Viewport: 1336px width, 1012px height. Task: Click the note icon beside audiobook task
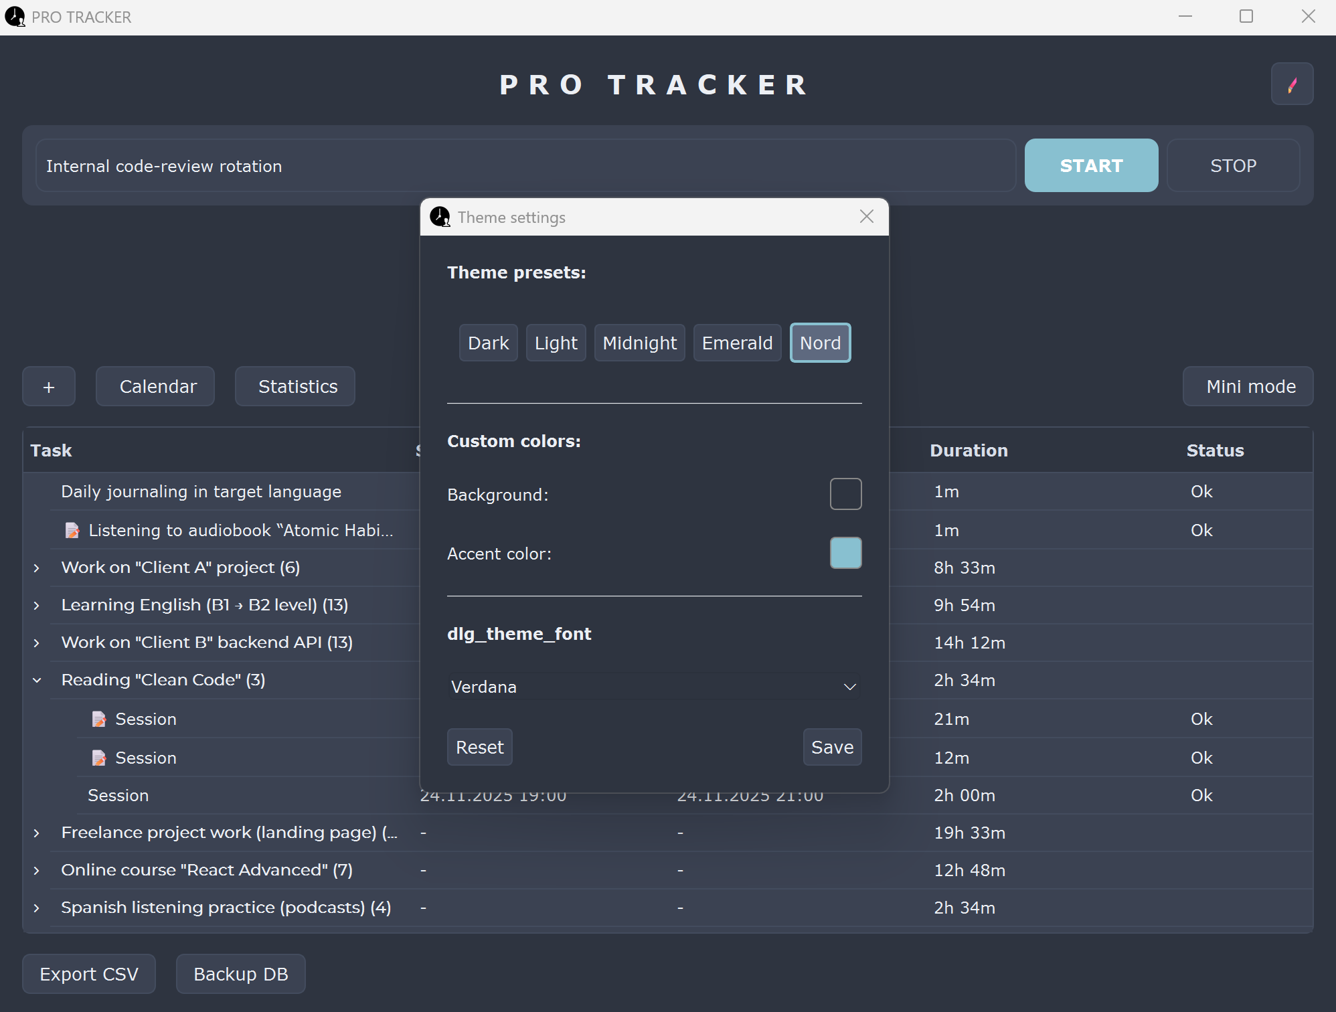(x=73, y=529)
